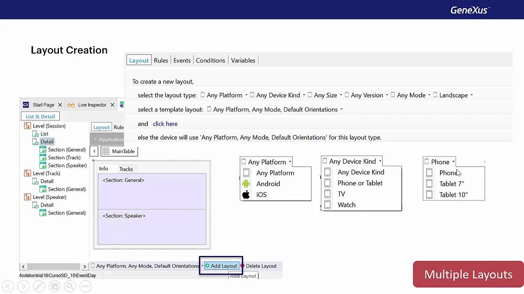Select the Info tab in the layout
524x294 pixels.
click(104, 169)
